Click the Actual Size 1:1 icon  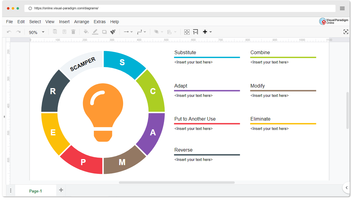tap(196, 32)
